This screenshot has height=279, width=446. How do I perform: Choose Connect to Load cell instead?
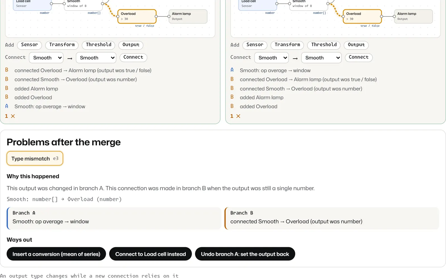pos(151,254)
